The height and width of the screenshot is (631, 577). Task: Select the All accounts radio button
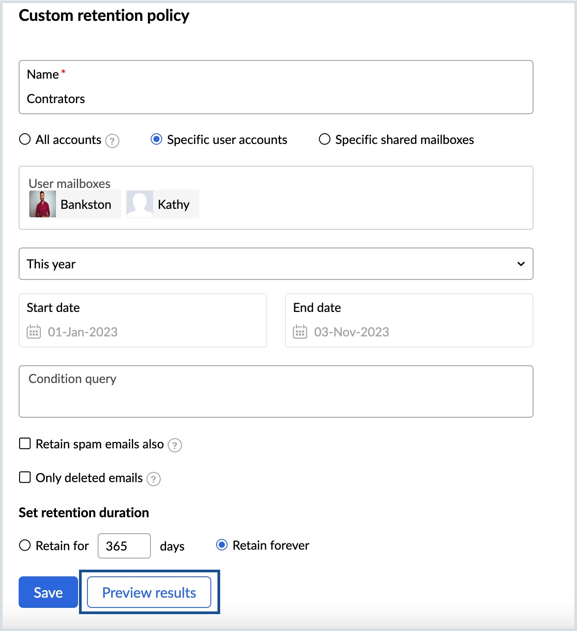coord(25,140)
